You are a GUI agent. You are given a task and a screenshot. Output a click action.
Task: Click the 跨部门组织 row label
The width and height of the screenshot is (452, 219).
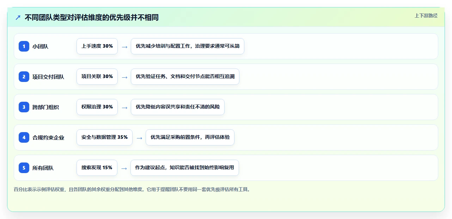pos(45,107)
